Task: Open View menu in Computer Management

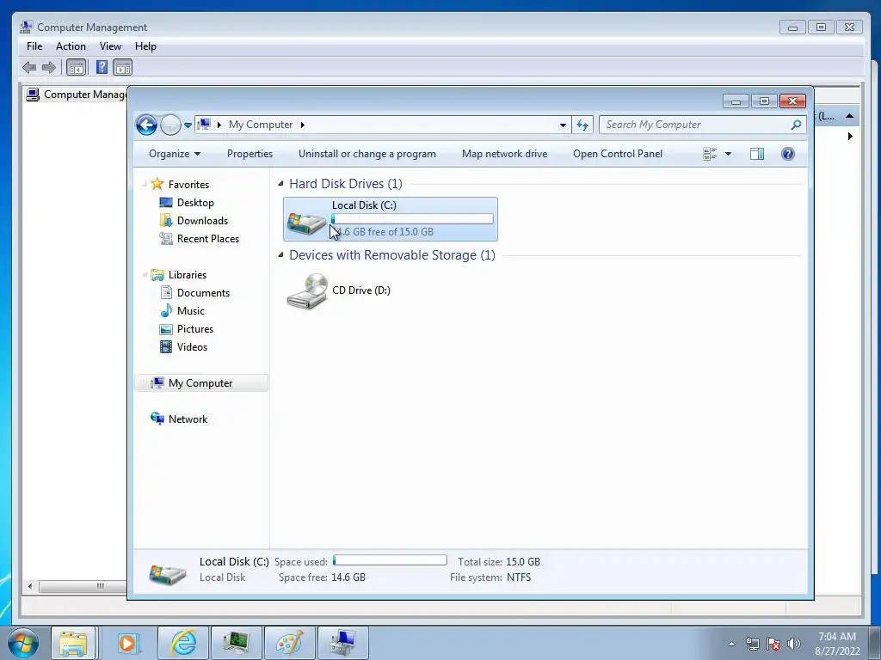Action: pos(110,46)
